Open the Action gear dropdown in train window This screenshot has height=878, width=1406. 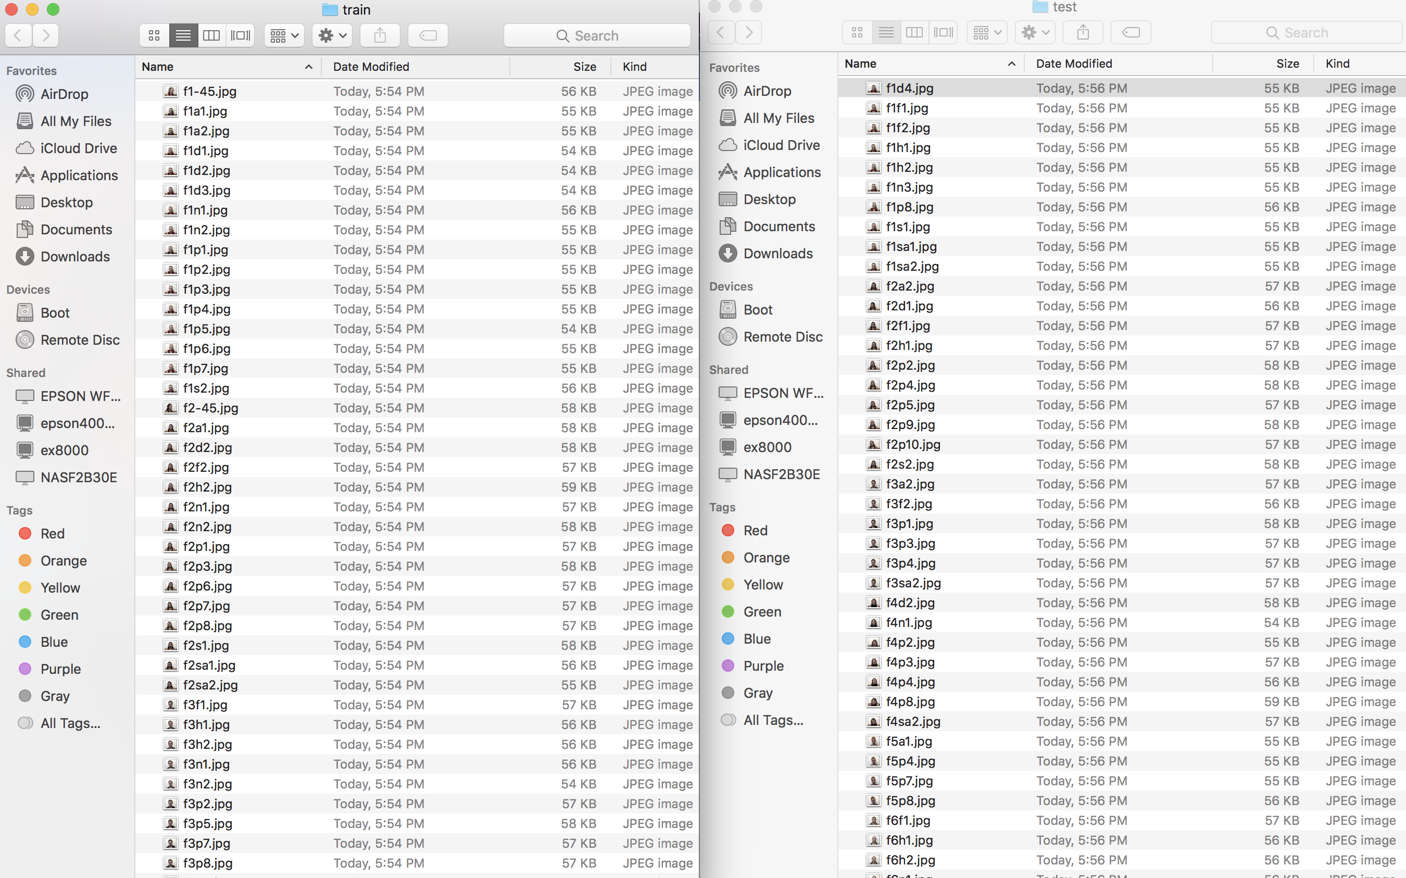333,35
